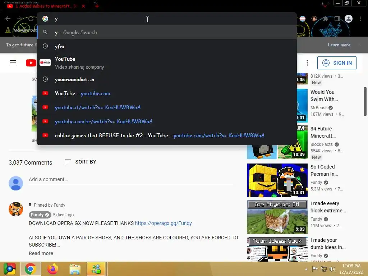
Task: Open the Chrome three-dot menu
Action: [x=360, y=19]
